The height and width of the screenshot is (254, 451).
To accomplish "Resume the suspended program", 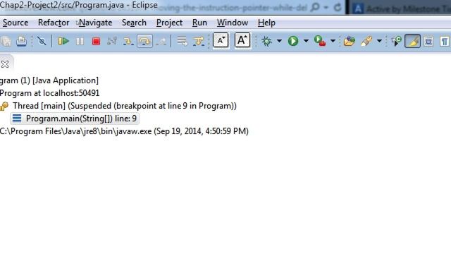I will click(x=63, y=41).
